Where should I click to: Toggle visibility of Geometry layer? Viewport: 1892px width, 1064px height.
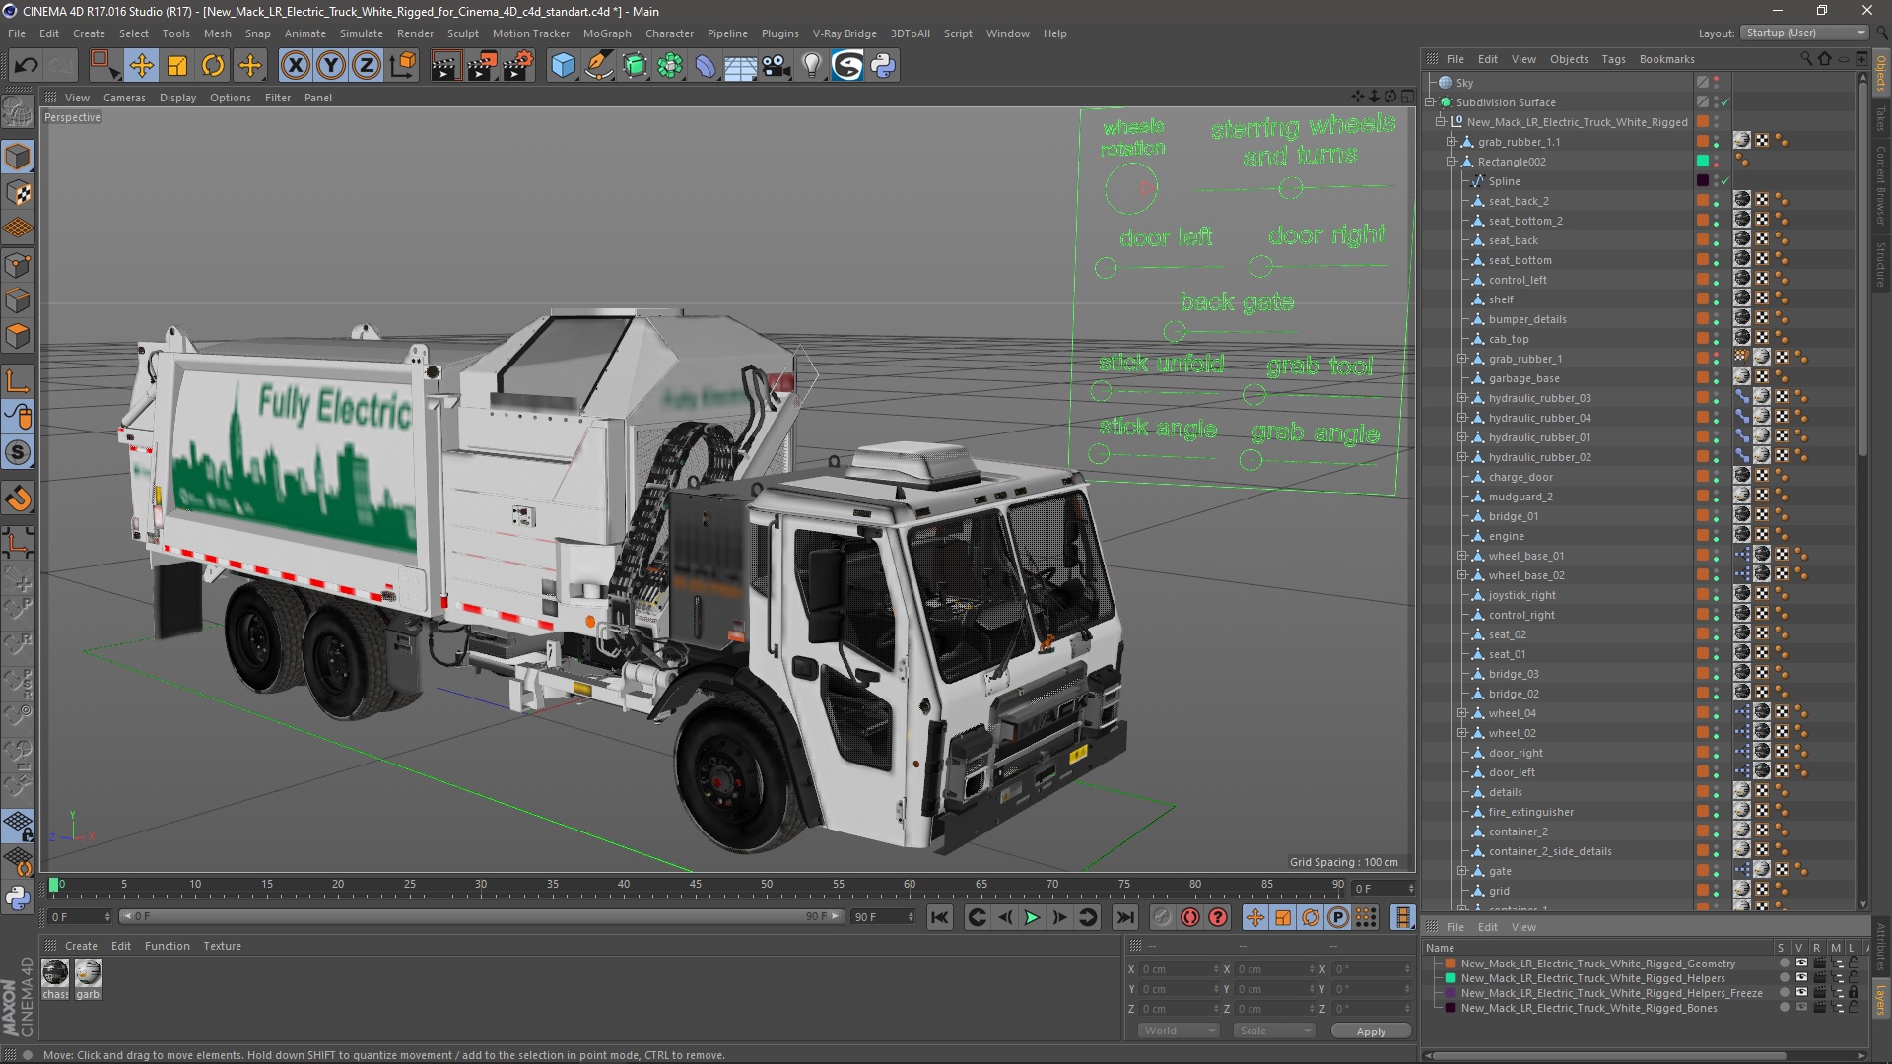pos(1801,964)
